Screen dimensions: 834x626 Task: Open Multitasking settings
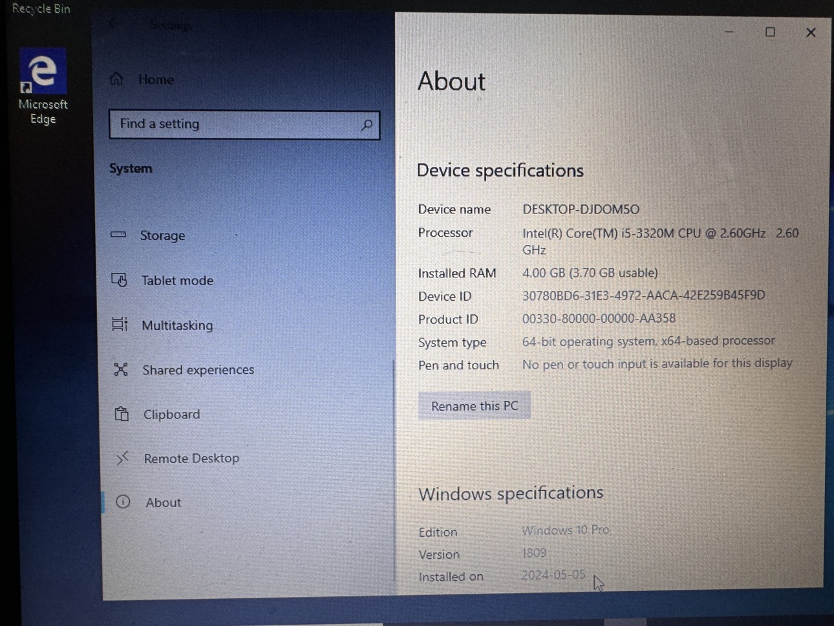click(x=177, y=325)
